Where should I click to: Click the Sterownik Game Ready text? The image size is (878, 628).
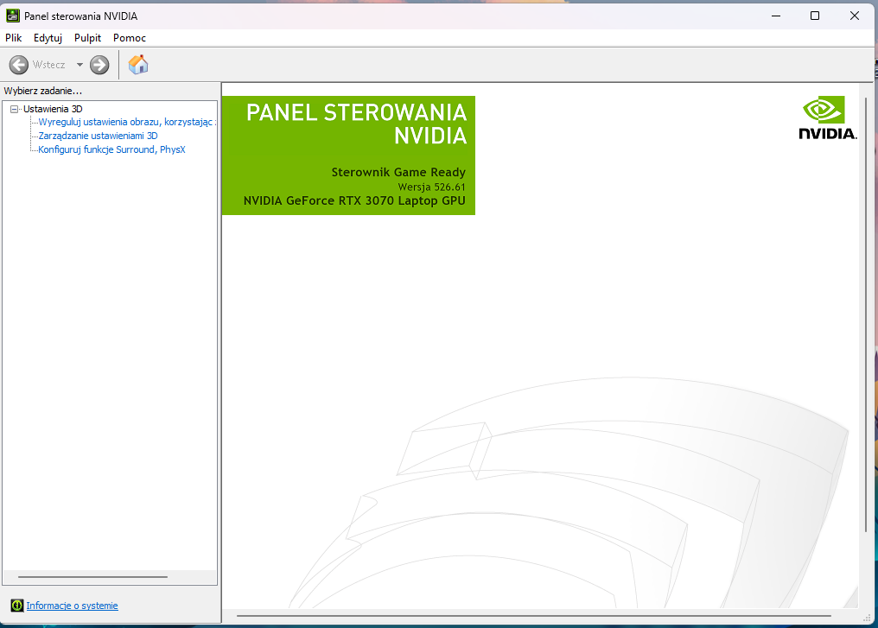398,173
